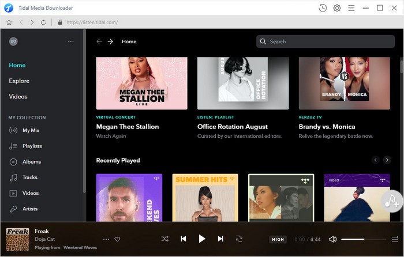Select Home in sidebar
This screenshot has height=257, width=404.
pyautogui.click(x=17, y=65)
